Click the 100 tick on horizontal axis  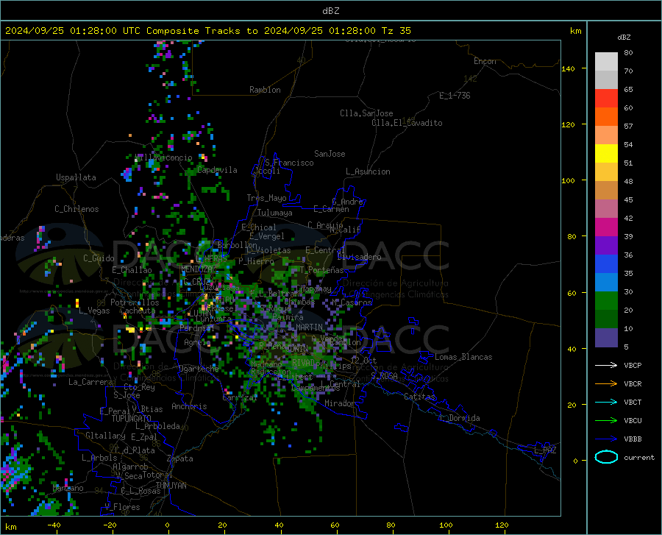tap(446, 525)
